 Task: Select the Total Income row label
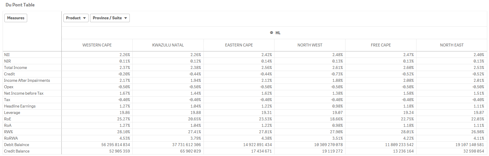pos(15,68)
